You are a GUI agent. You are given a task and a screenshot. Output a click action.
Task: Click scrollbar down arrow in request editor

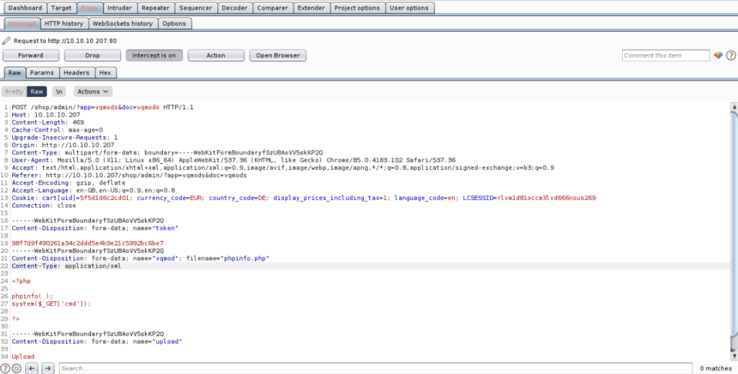734,357
